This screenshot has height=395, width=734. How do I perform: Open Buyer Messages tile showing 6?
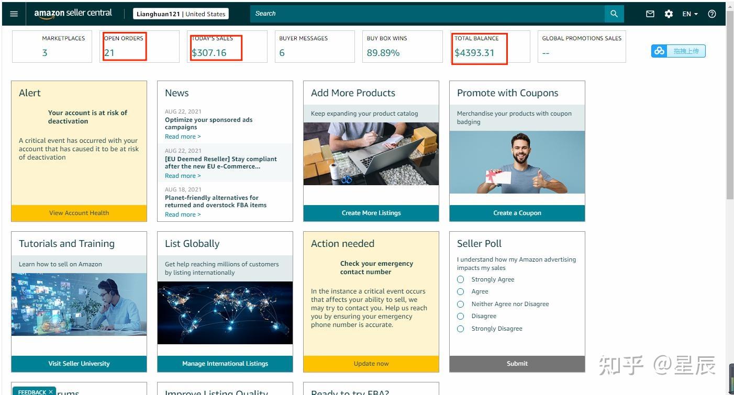click(315, 47)
